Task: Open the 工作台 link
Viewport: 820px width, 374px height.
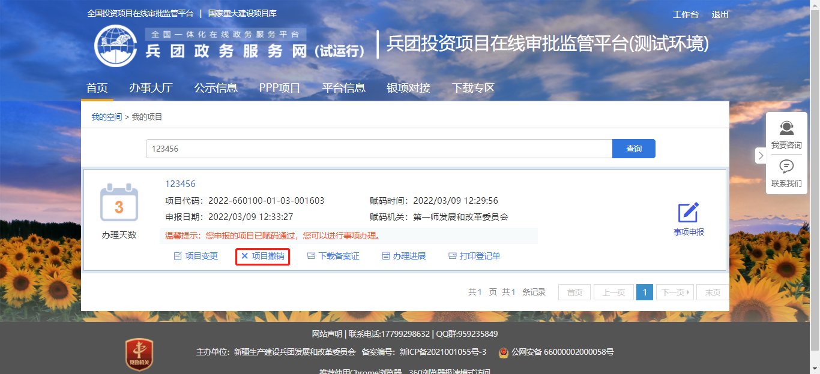Action: coord(686,14)
